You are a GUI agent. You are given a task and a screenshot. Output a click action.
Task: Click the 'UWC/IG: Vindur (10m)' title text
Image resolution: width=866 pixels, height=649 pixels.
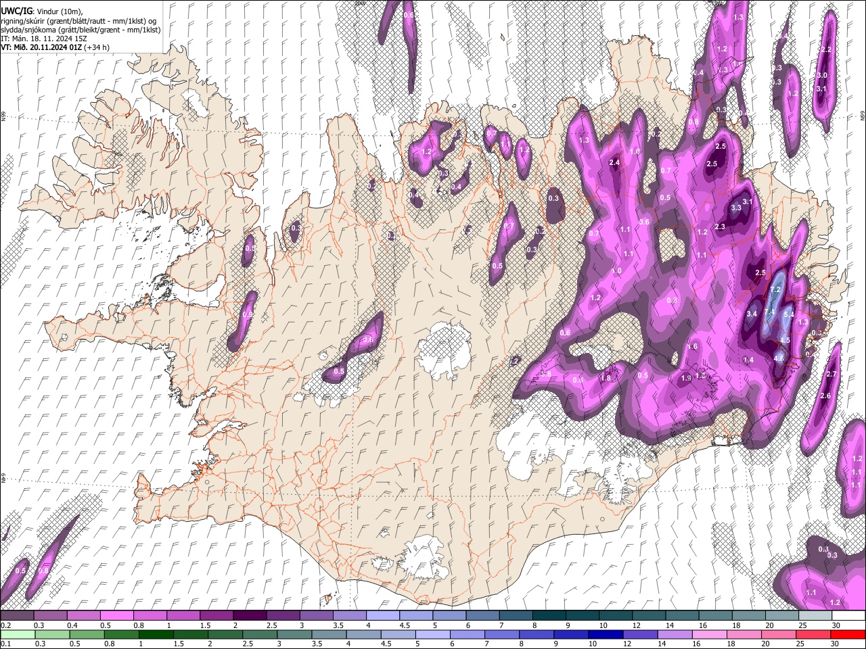[x=41, y=11]
